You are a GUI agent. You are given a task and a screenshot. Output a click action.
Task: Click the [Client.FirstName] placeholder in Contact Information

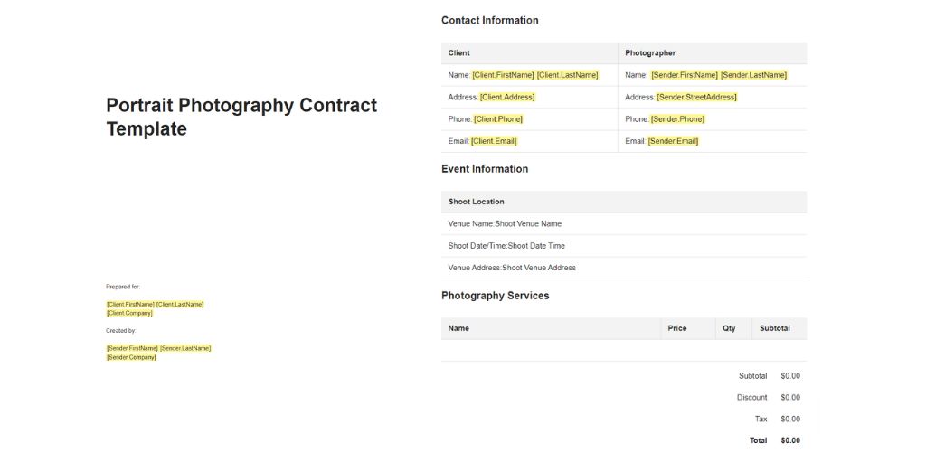[503, 75]
